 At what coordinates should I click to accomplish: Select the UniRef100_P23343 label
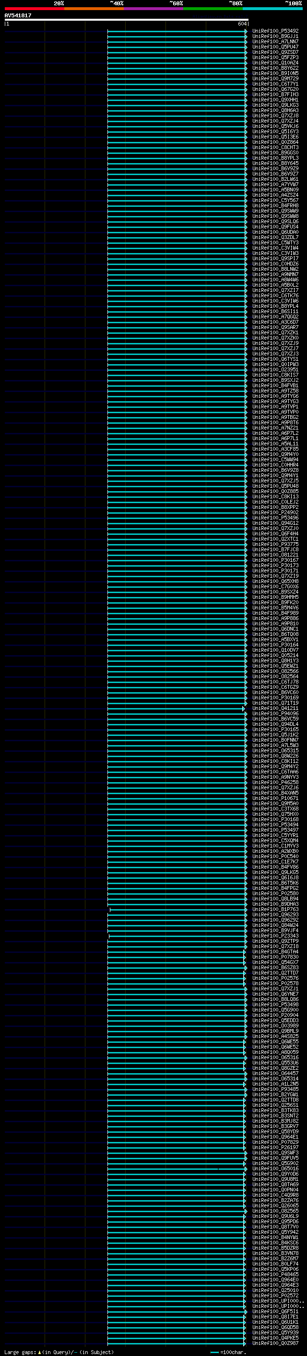275,936
